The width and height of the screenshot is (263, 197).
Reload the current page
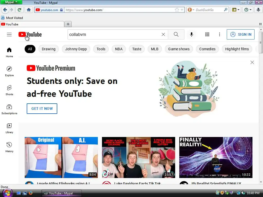click(x=19, y=10)
